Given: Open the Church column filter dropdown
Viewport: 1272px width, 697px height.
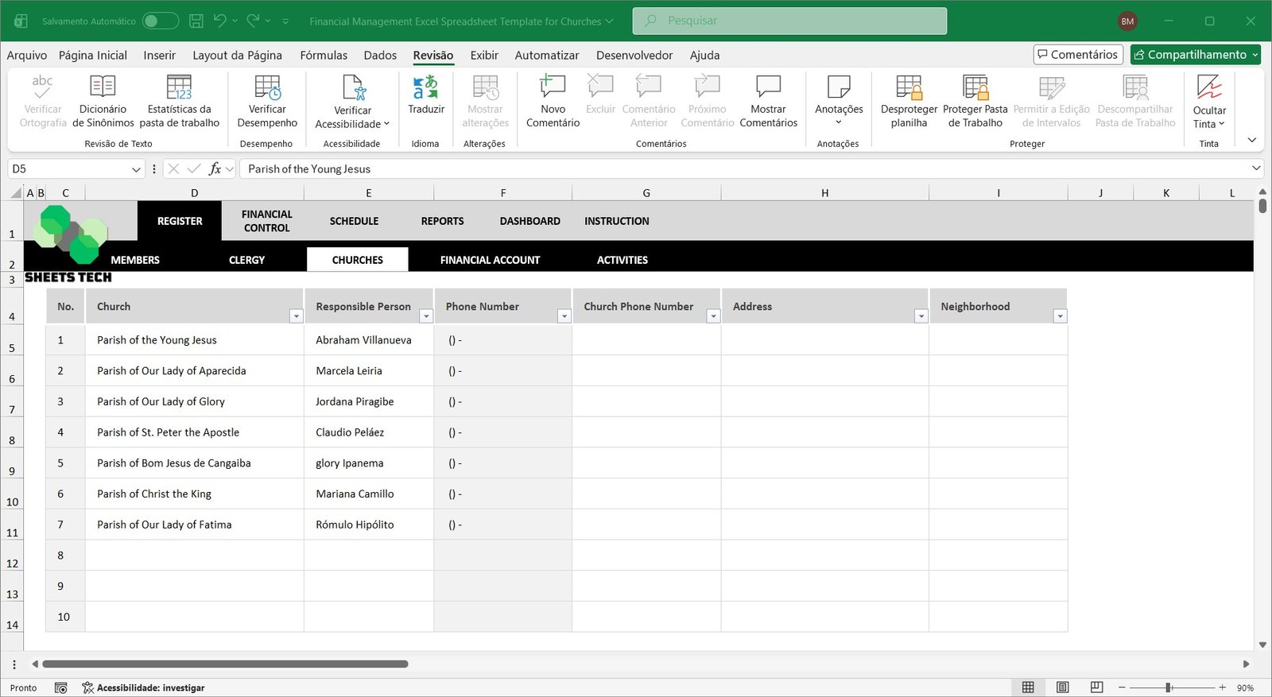Looking at the screenshot, I should (296, 316).
